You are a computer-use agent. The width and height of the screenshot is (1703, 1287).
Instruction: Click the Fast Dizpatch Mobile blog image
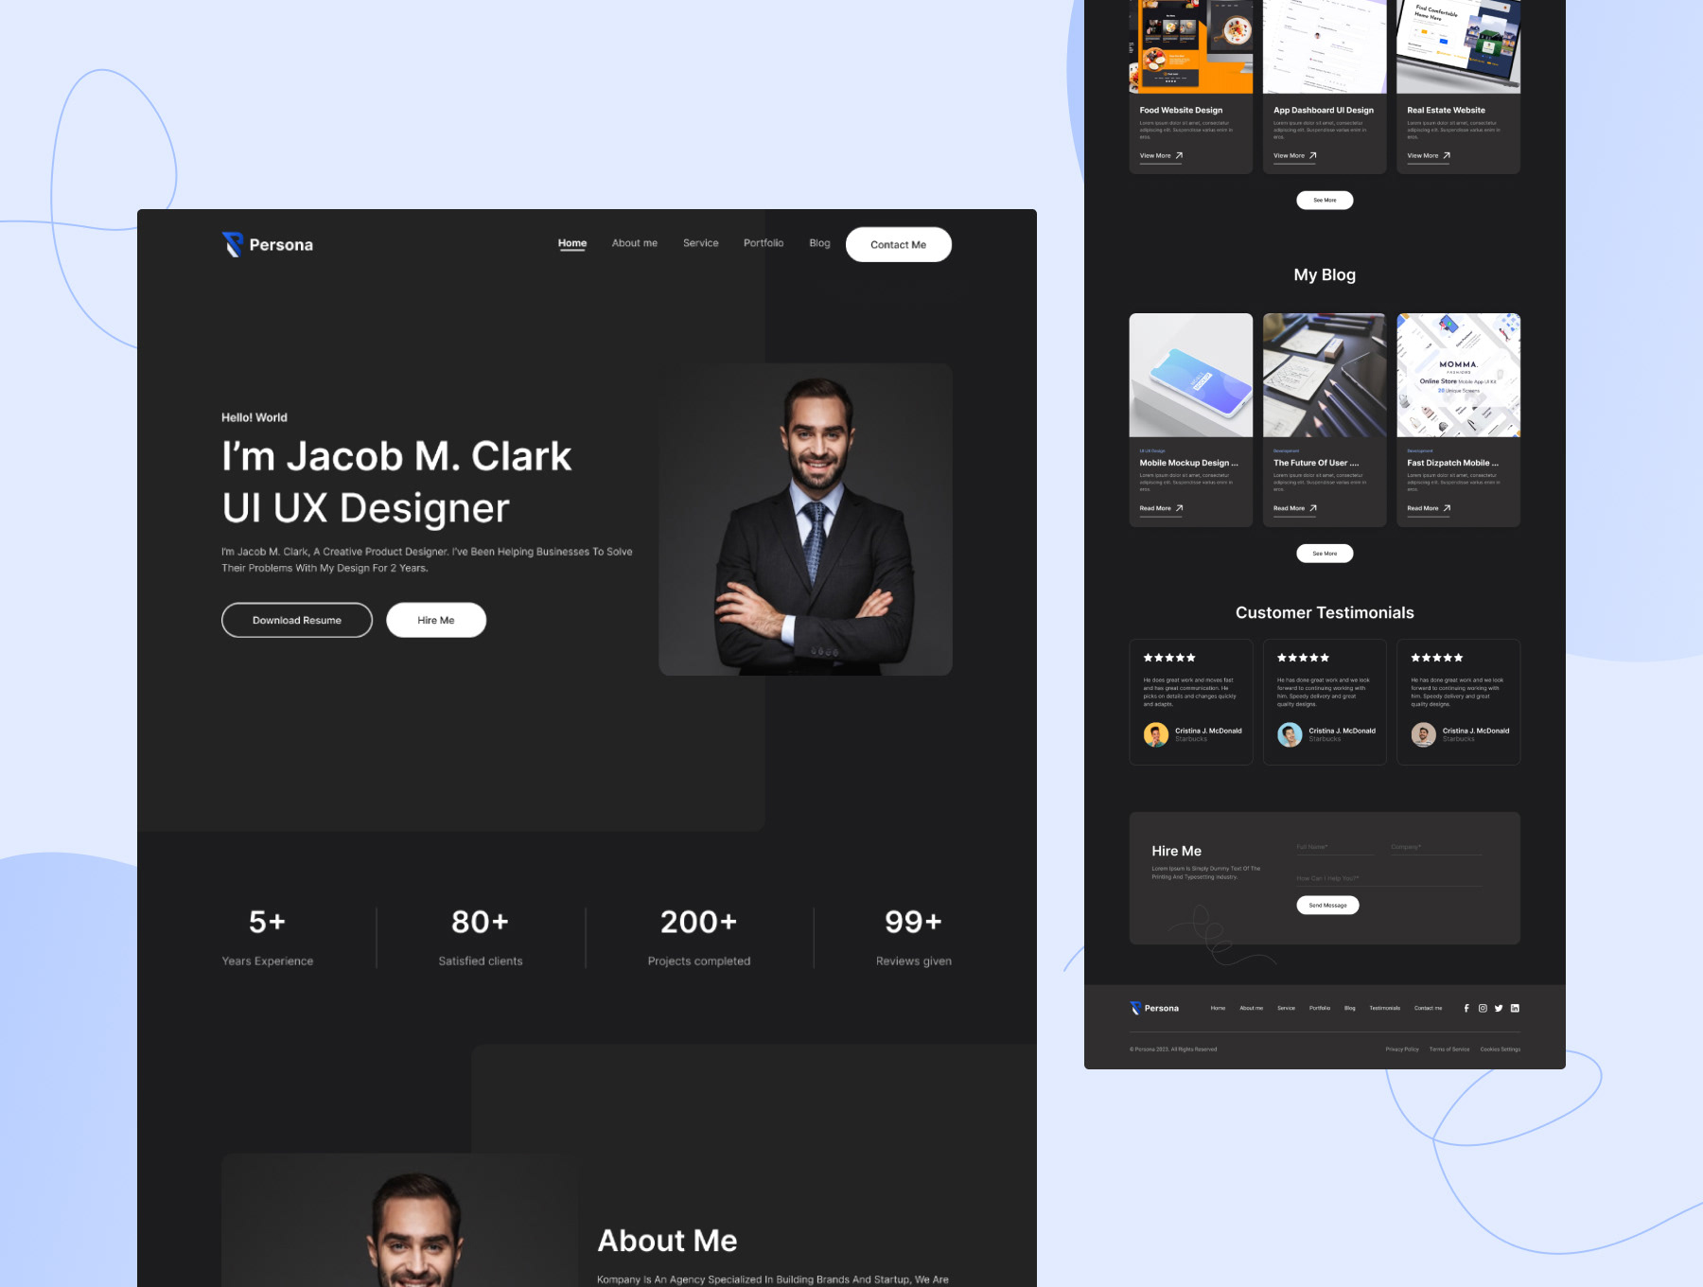tap(1459, 375)
